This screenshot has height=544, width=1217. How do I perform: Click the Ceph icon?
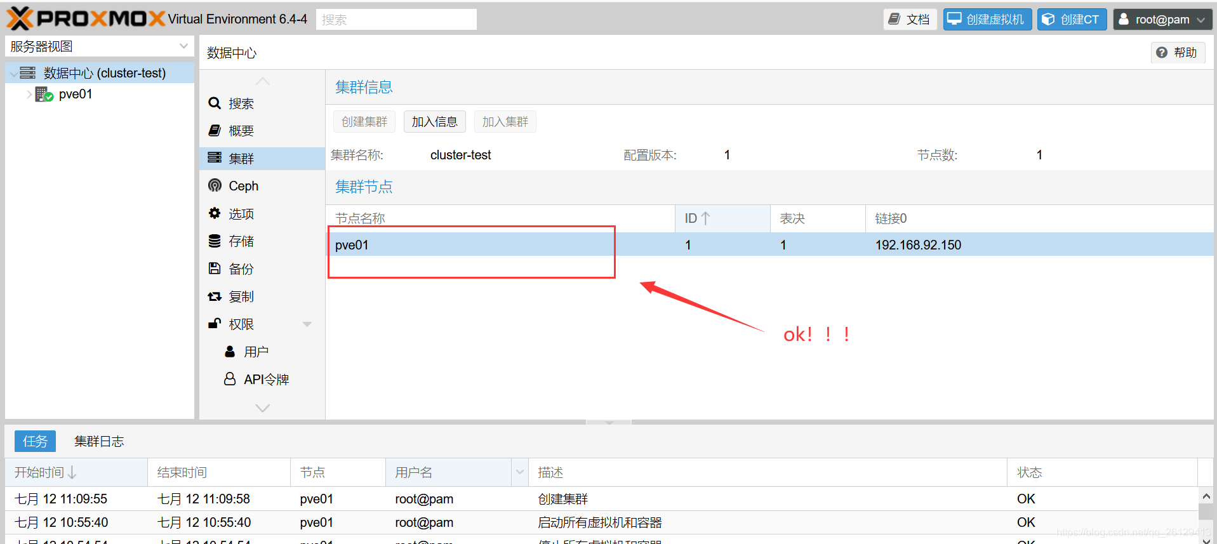click(215, 185)
